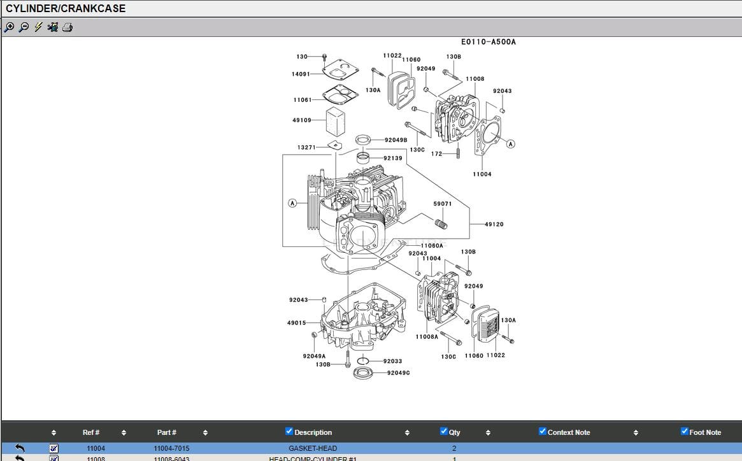Click the zoom in magnifier icon
The width and height of the screenshot is (742, 461).
9,27
